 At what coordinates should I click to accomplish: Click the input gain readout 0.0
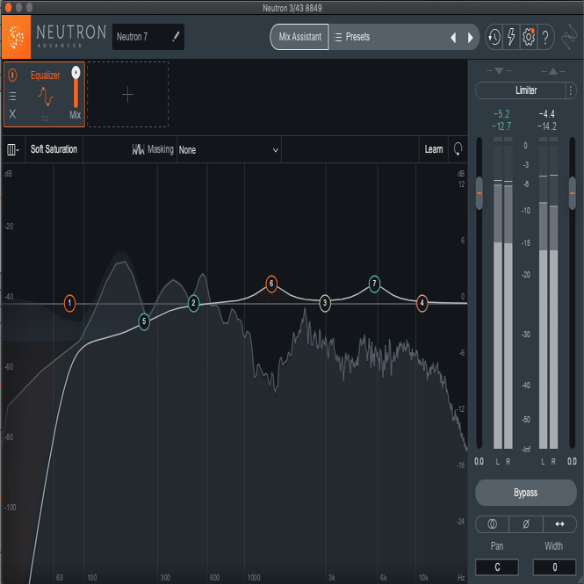pyautogui.click(x=479, y=461)
